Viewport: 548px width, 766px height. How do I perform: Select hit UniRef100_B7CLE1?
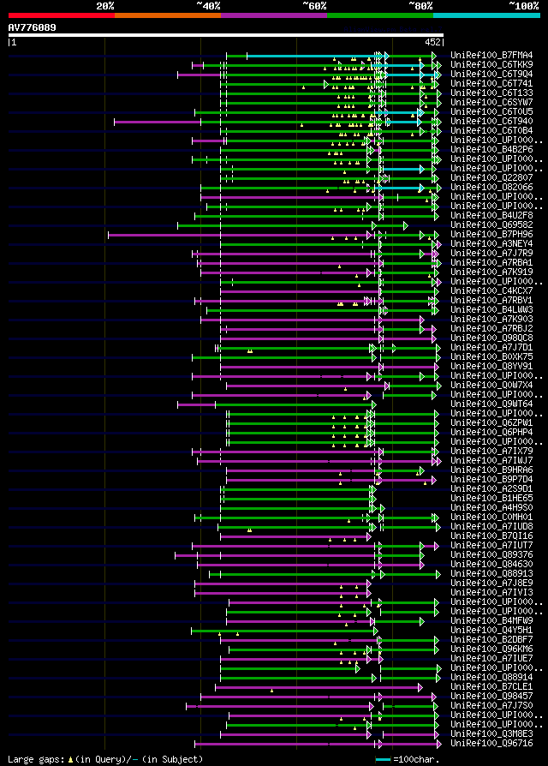pyautogui.click(x=491, y=687)
